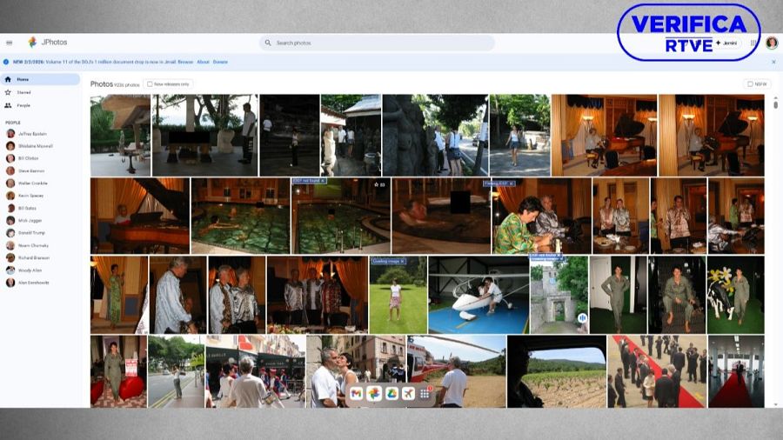Click the PEOPLE section heading
Screen dimensions: 783x440
13,123
